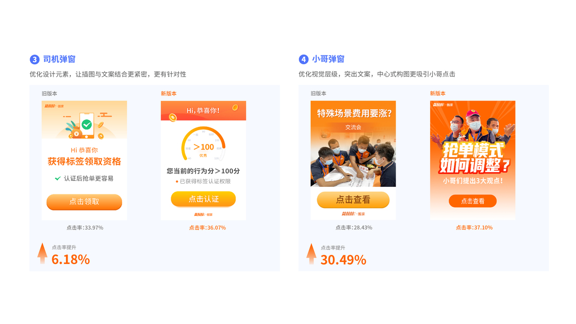Click the orange bullet before 已获得标签认证权限
Viewport: 576px width, 324px height.
pyautogui.click(x=177, y=181)
